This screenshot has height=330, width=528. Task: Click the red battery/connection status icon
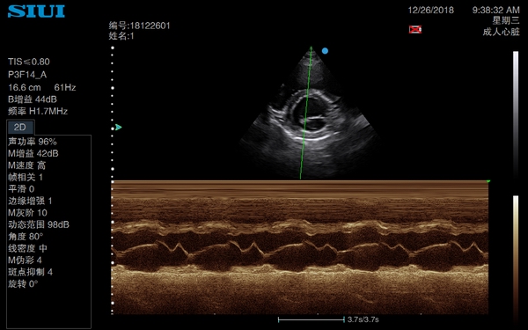tap(415, 29)
